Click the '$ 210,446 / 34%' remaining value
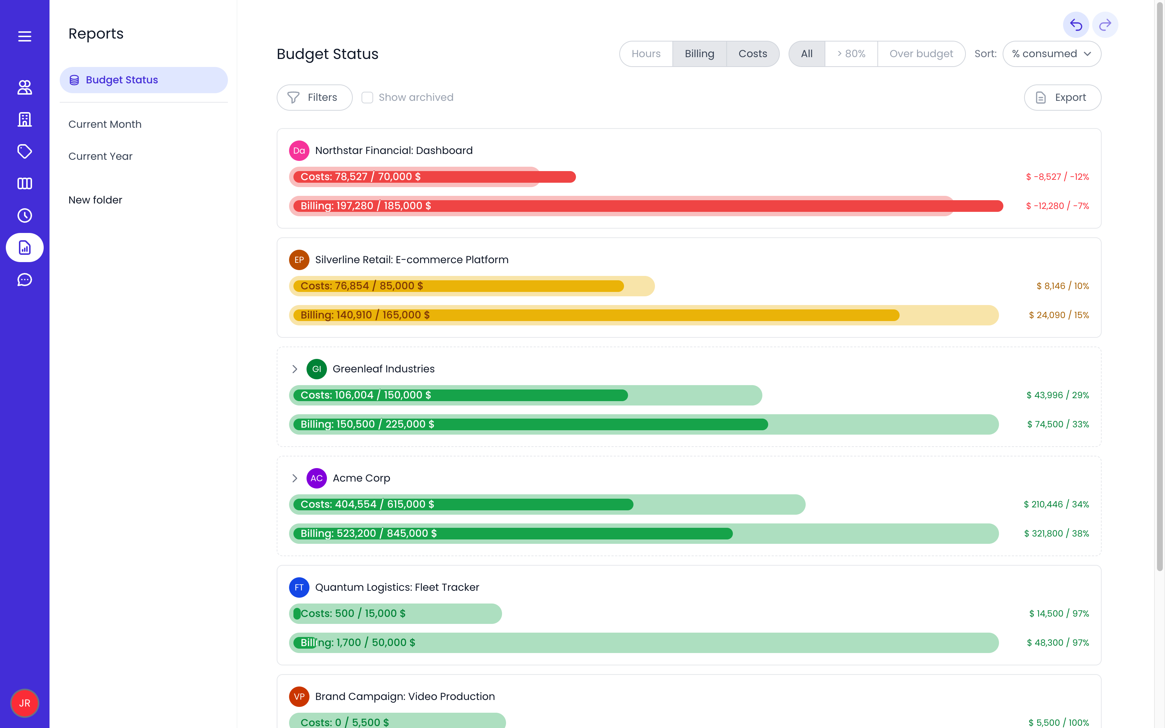The image size is (1165, 728). point(1056,505)
